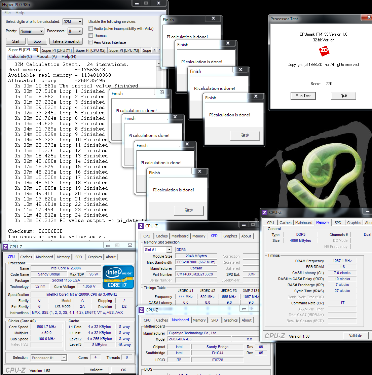Screen dimensions: 372x375
Task: Click the mainboard Model Z68X-UD7-B3 field
Action: click(x=199, y=339)
